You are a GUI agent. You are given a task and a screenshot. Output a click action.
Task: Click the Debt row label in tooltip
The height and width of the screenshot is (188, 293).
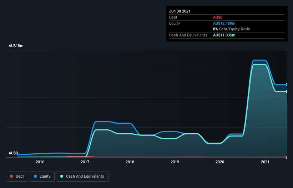(173, 17)
